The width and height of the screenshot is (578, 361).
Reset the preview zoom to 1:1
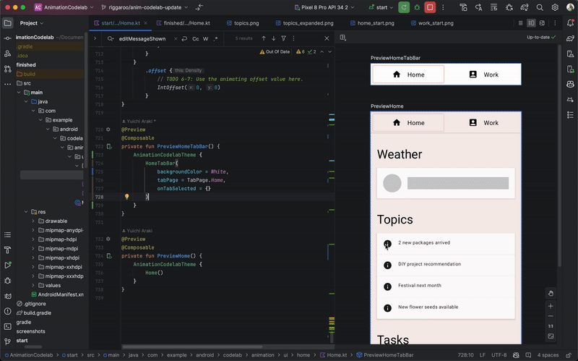click(551, 326)
